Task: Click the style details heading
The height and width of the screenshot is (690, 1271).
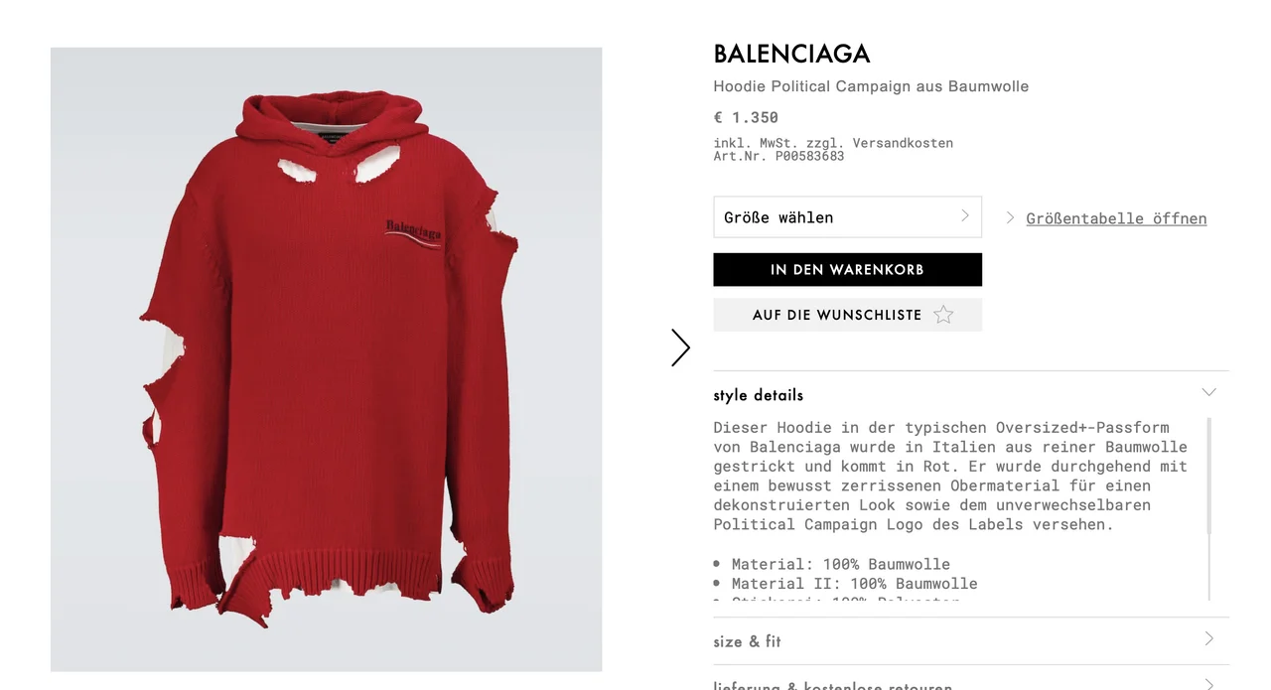Action: (758, 395)
